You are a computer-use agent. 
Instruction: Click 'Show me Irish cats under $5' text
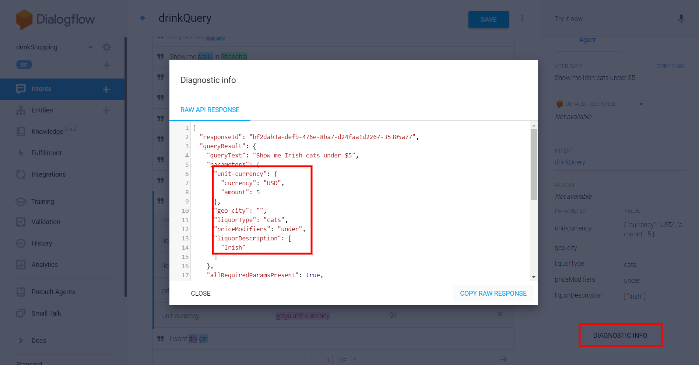coord(595,78)
